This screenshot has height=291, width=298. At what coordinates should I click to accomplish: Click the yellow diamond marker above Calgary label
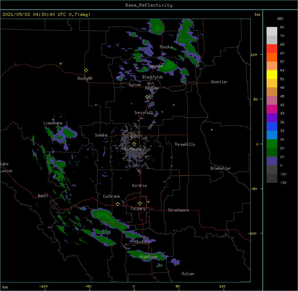coord(140,204)
